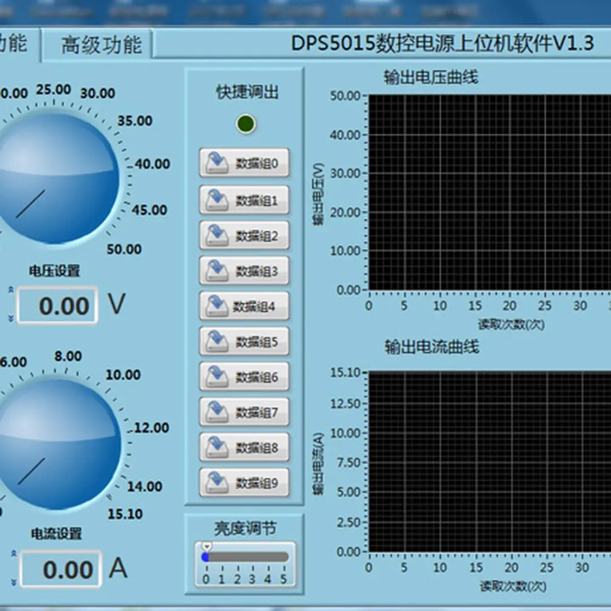Click the 45.00 mark on the voltage knob
This screenshot has width=611, height=611.
149,210
